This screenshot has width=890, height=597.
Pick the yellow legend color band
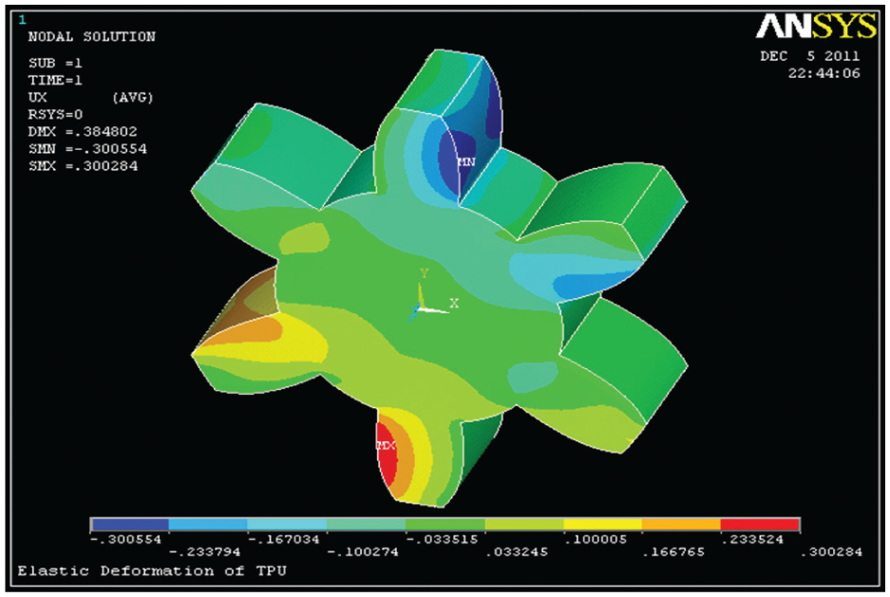tap(602, 525)
